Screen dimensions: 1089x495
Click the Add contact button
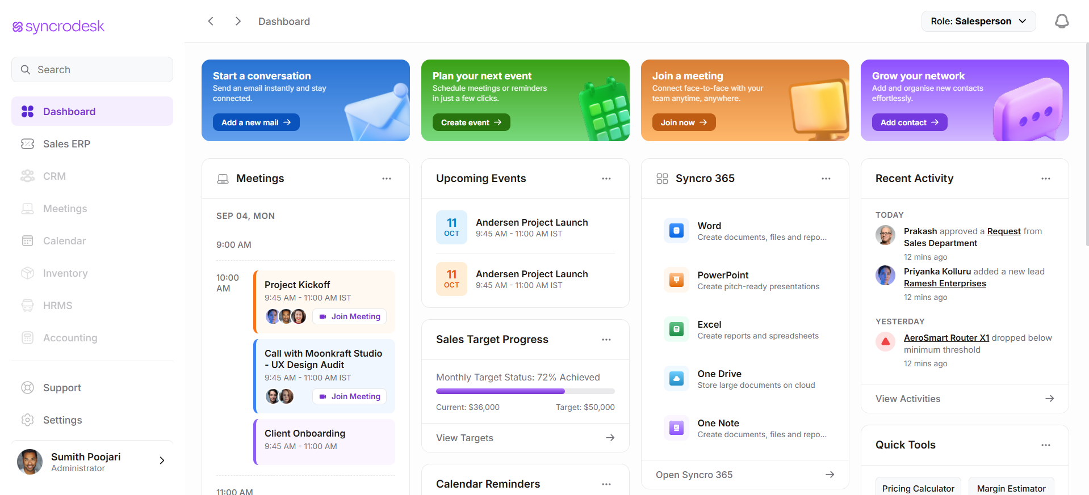coord(910,122)
